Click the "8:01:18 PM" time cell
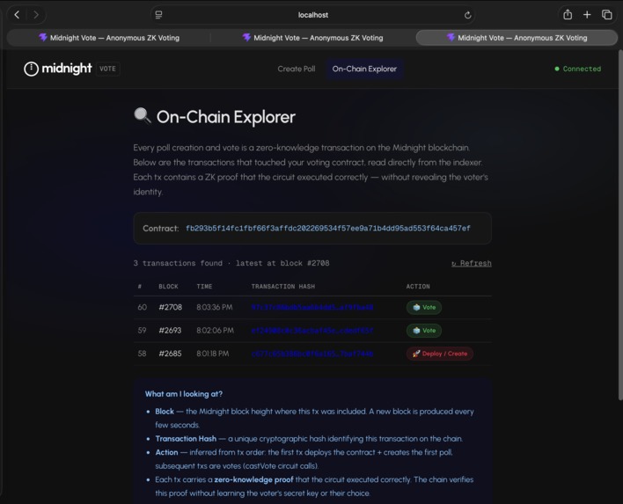This screenshot has width=623, height=504. click(213, 354)
